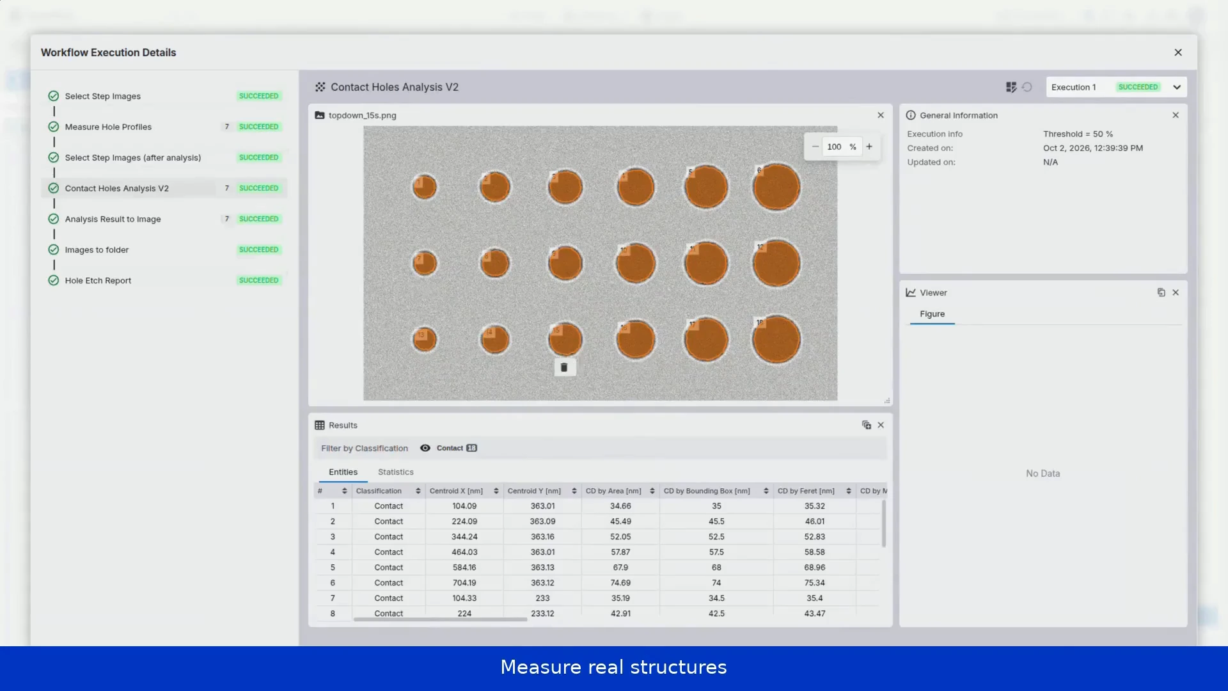The image size is (1228, 691).
Task: Click the trash delete icon under hole 15
Action: click(x=564, y=367)
